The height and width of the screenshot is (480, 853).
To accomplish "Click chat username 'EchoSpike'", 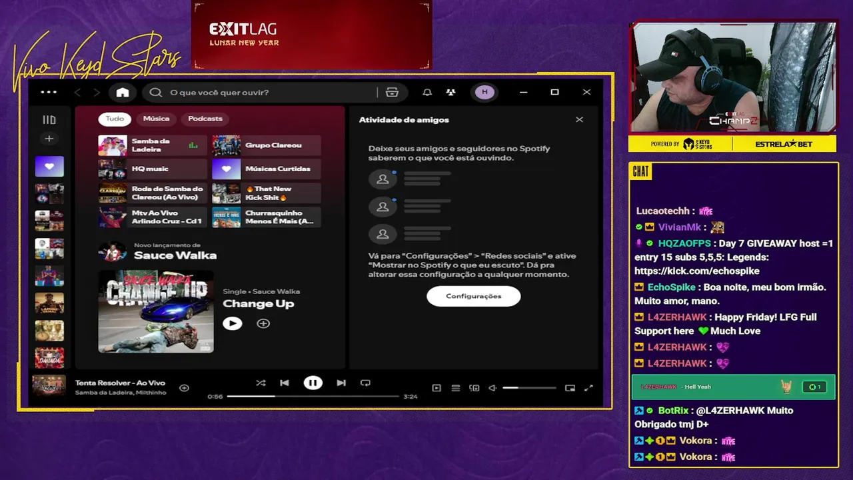I will click(671, 287).
